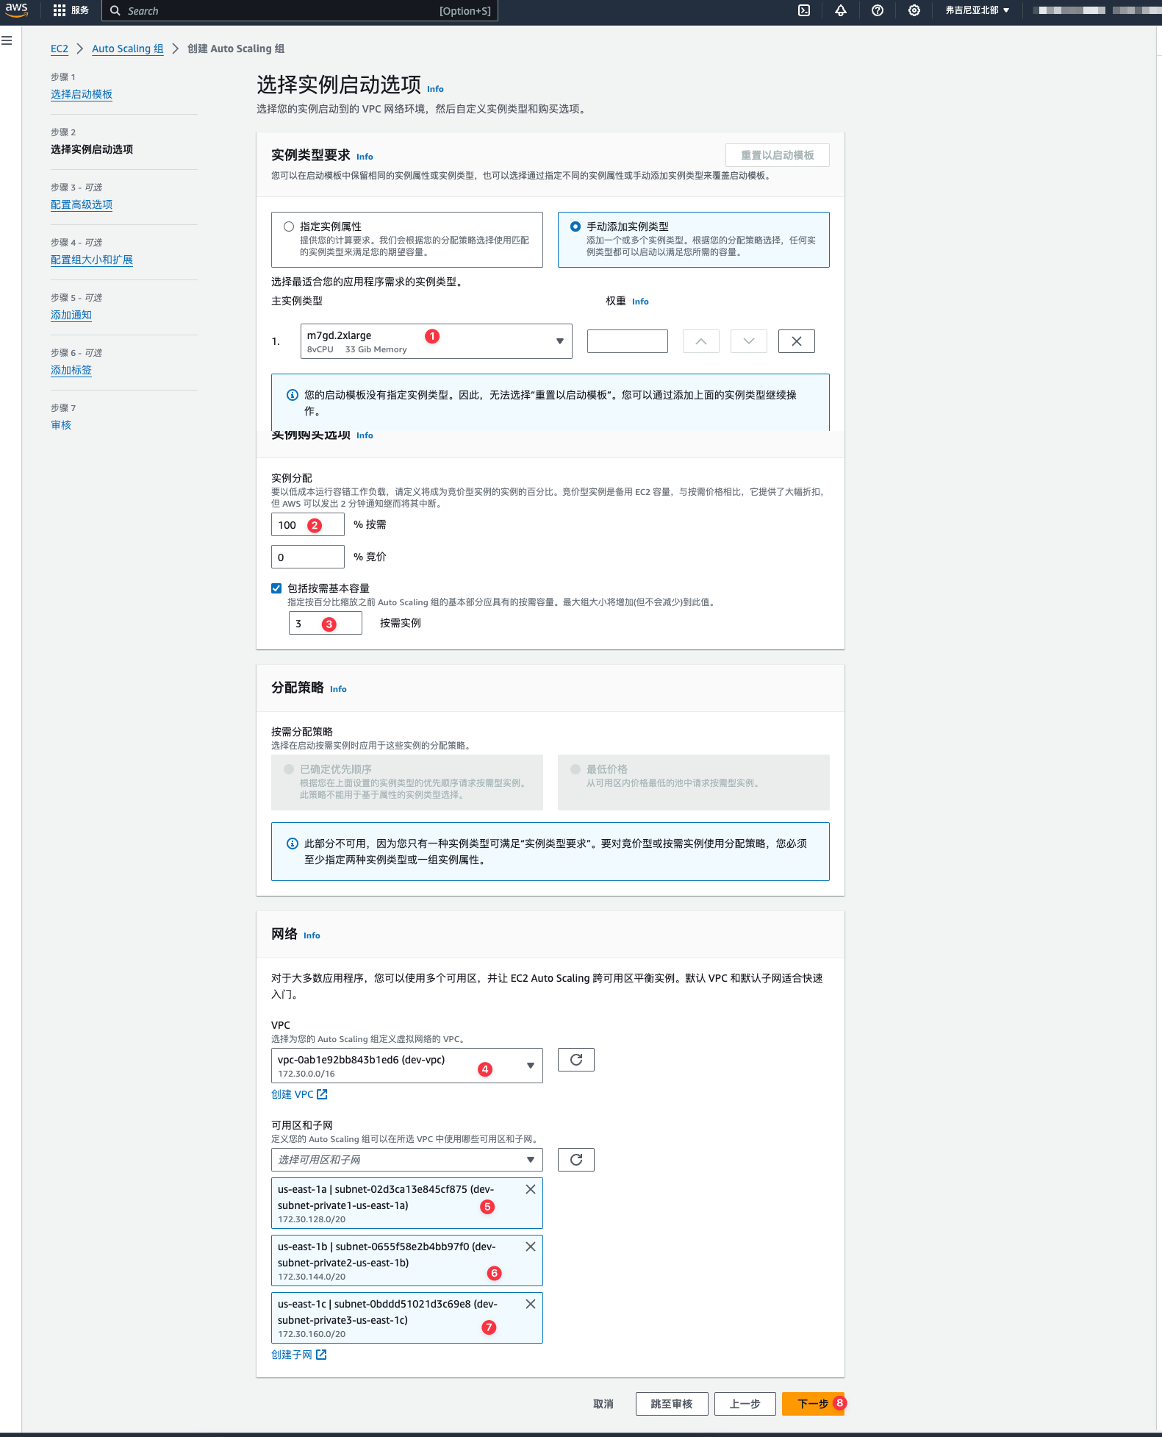Screen dimensions: 1162x1437
Task: Open Info link beside 分配策略
Action: pos(338,689)
